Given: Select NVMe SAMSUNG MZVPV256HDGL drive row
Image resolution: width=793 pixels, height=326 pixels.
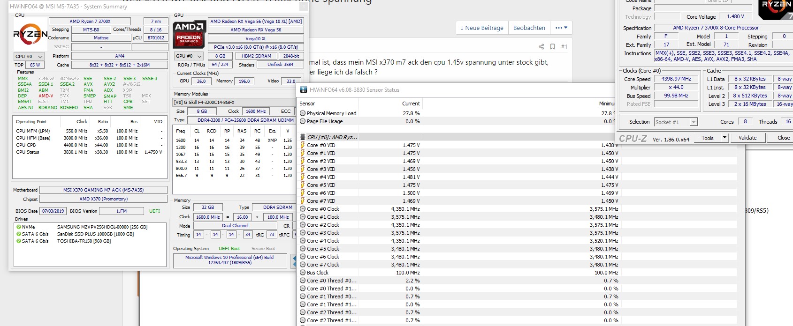Looking at the screenshot, I should [x=91, y=227].
